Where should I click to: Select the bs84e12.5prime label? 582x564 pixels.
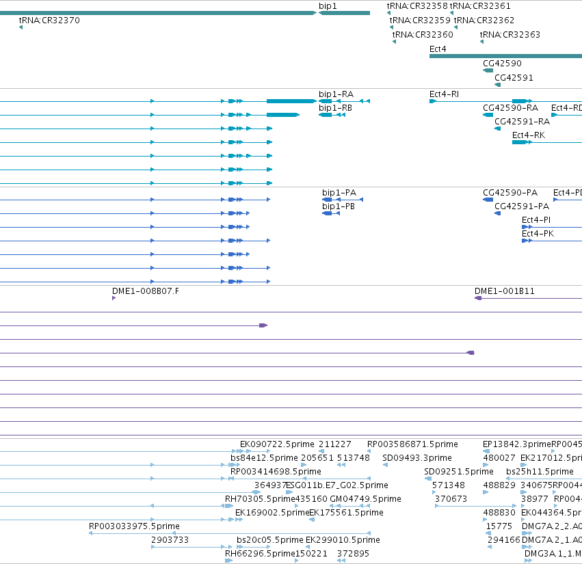[x=264, y=458]
